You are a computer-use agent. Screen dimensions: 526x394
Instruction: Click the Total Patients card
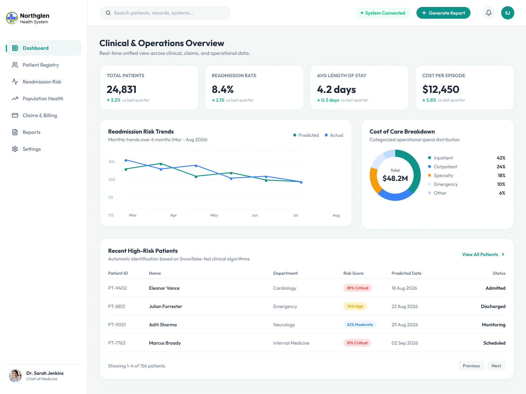point(149,88)
